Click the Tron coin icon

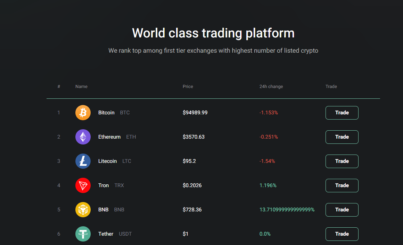click(x=83, y=185)
